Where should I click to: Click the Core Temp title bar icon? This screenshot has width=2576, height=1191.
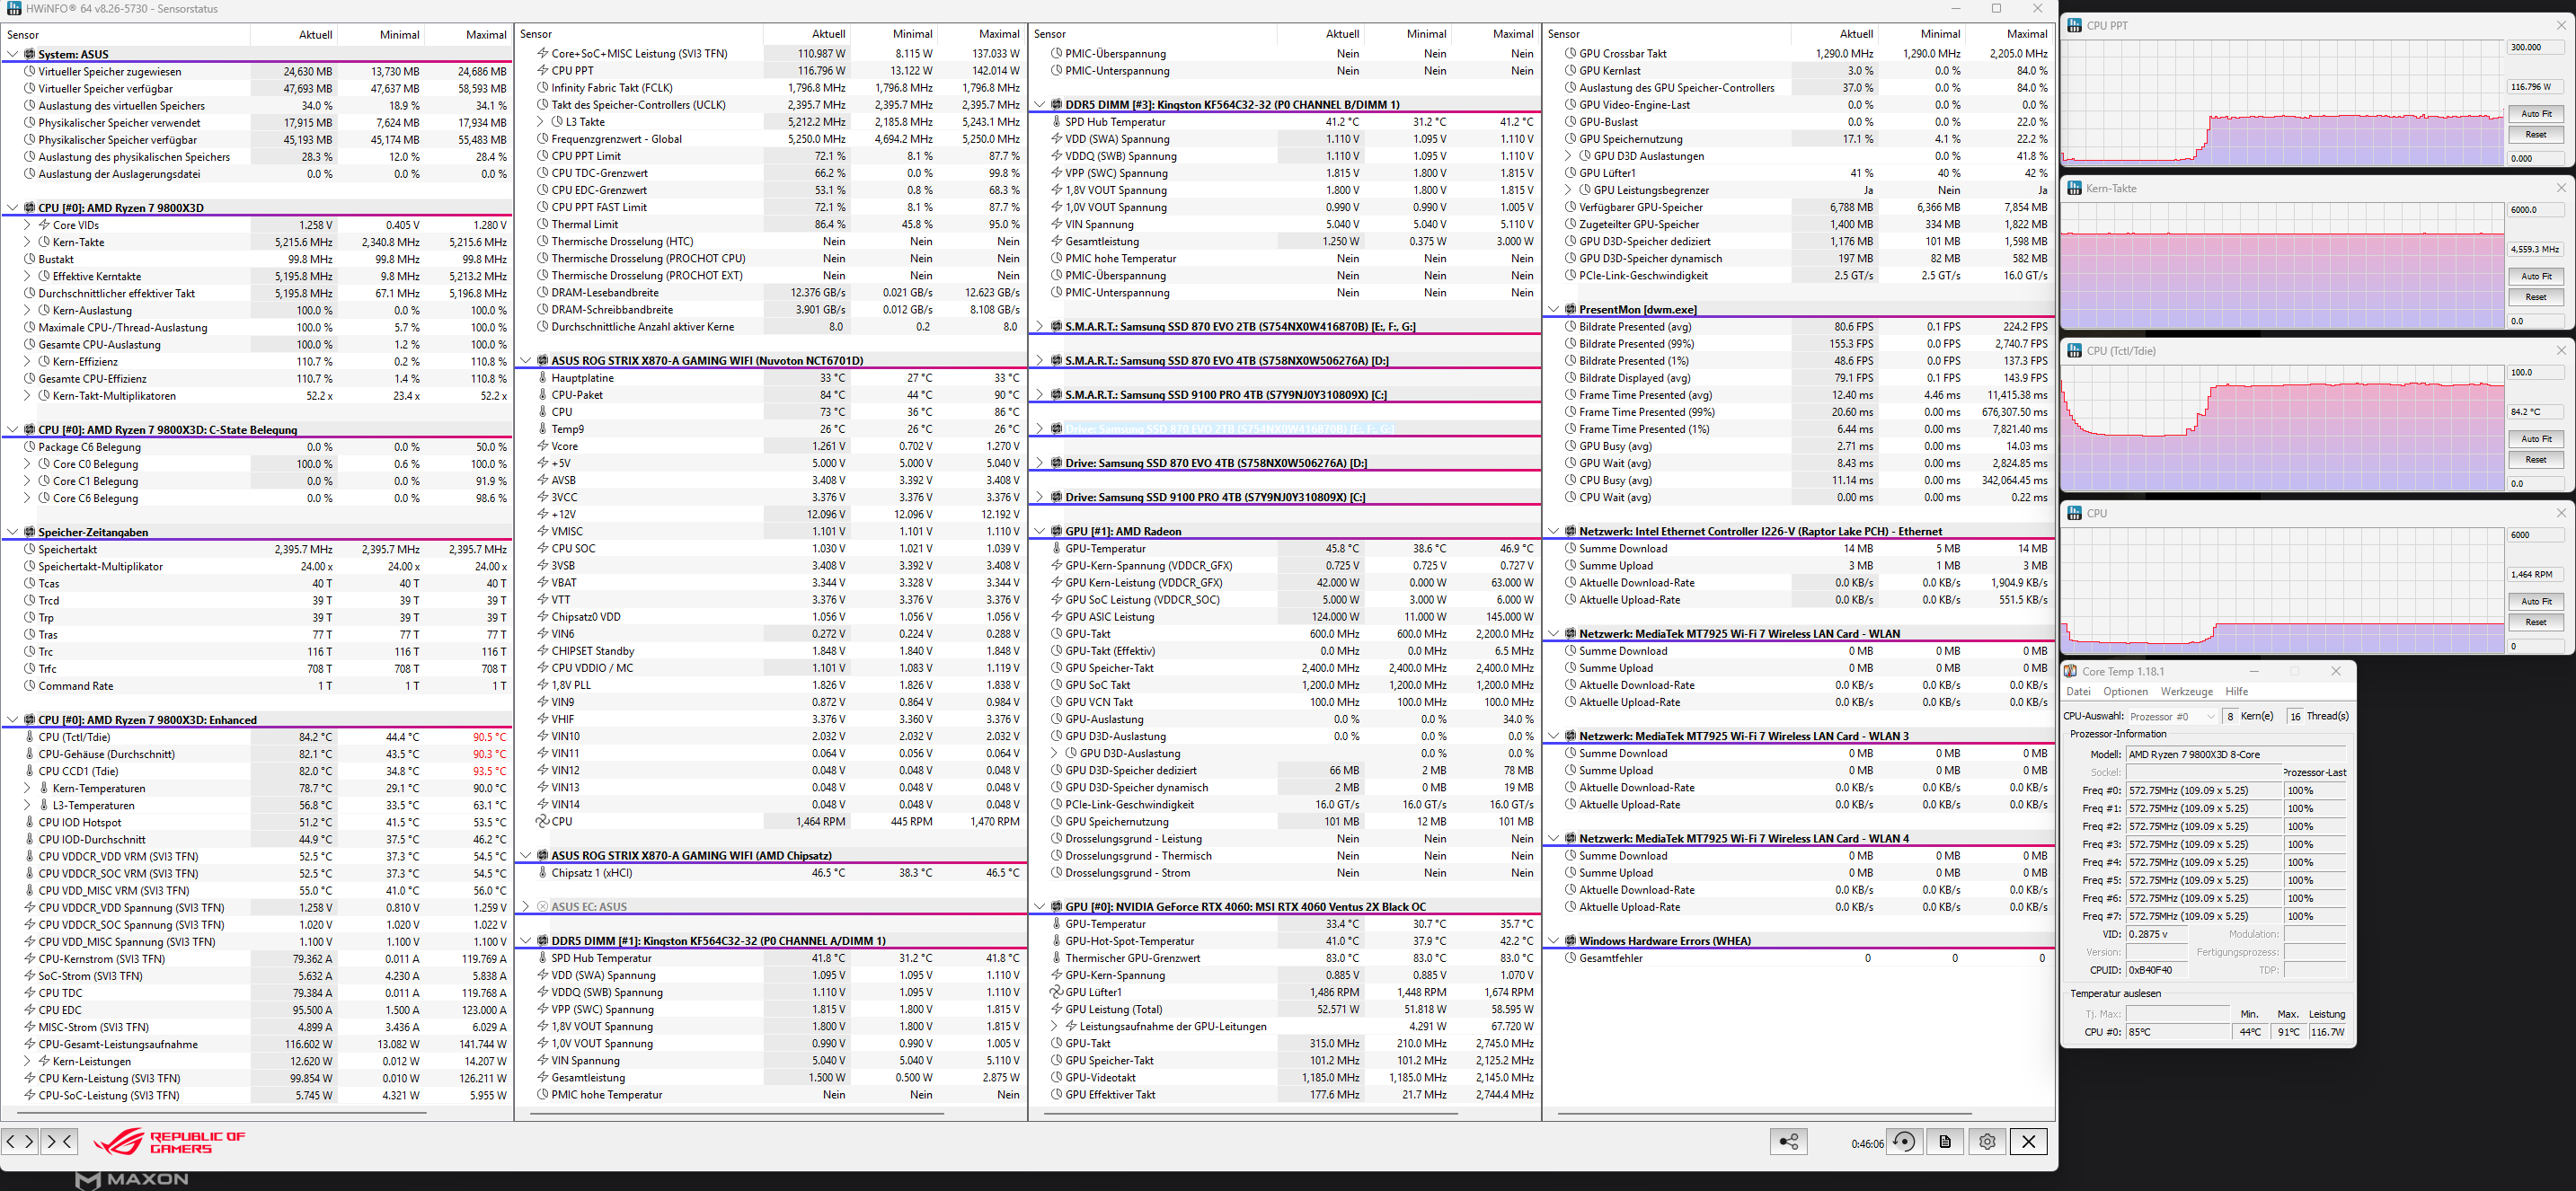click(2071, 671)
